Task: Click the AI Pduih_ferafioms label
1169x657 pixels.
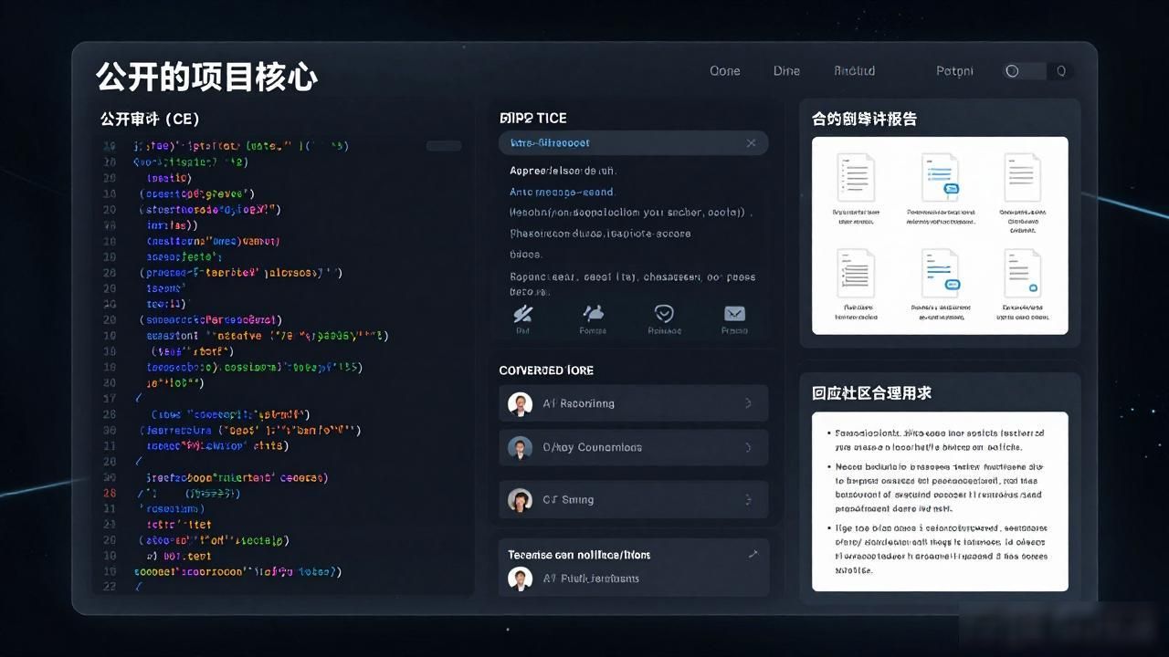Action: (x=591, y=579)
